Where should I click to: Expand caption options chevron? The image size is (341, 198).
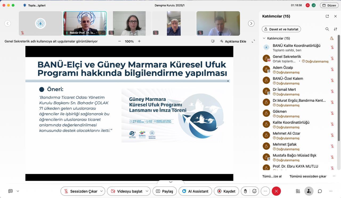click(x=18, y=191)
